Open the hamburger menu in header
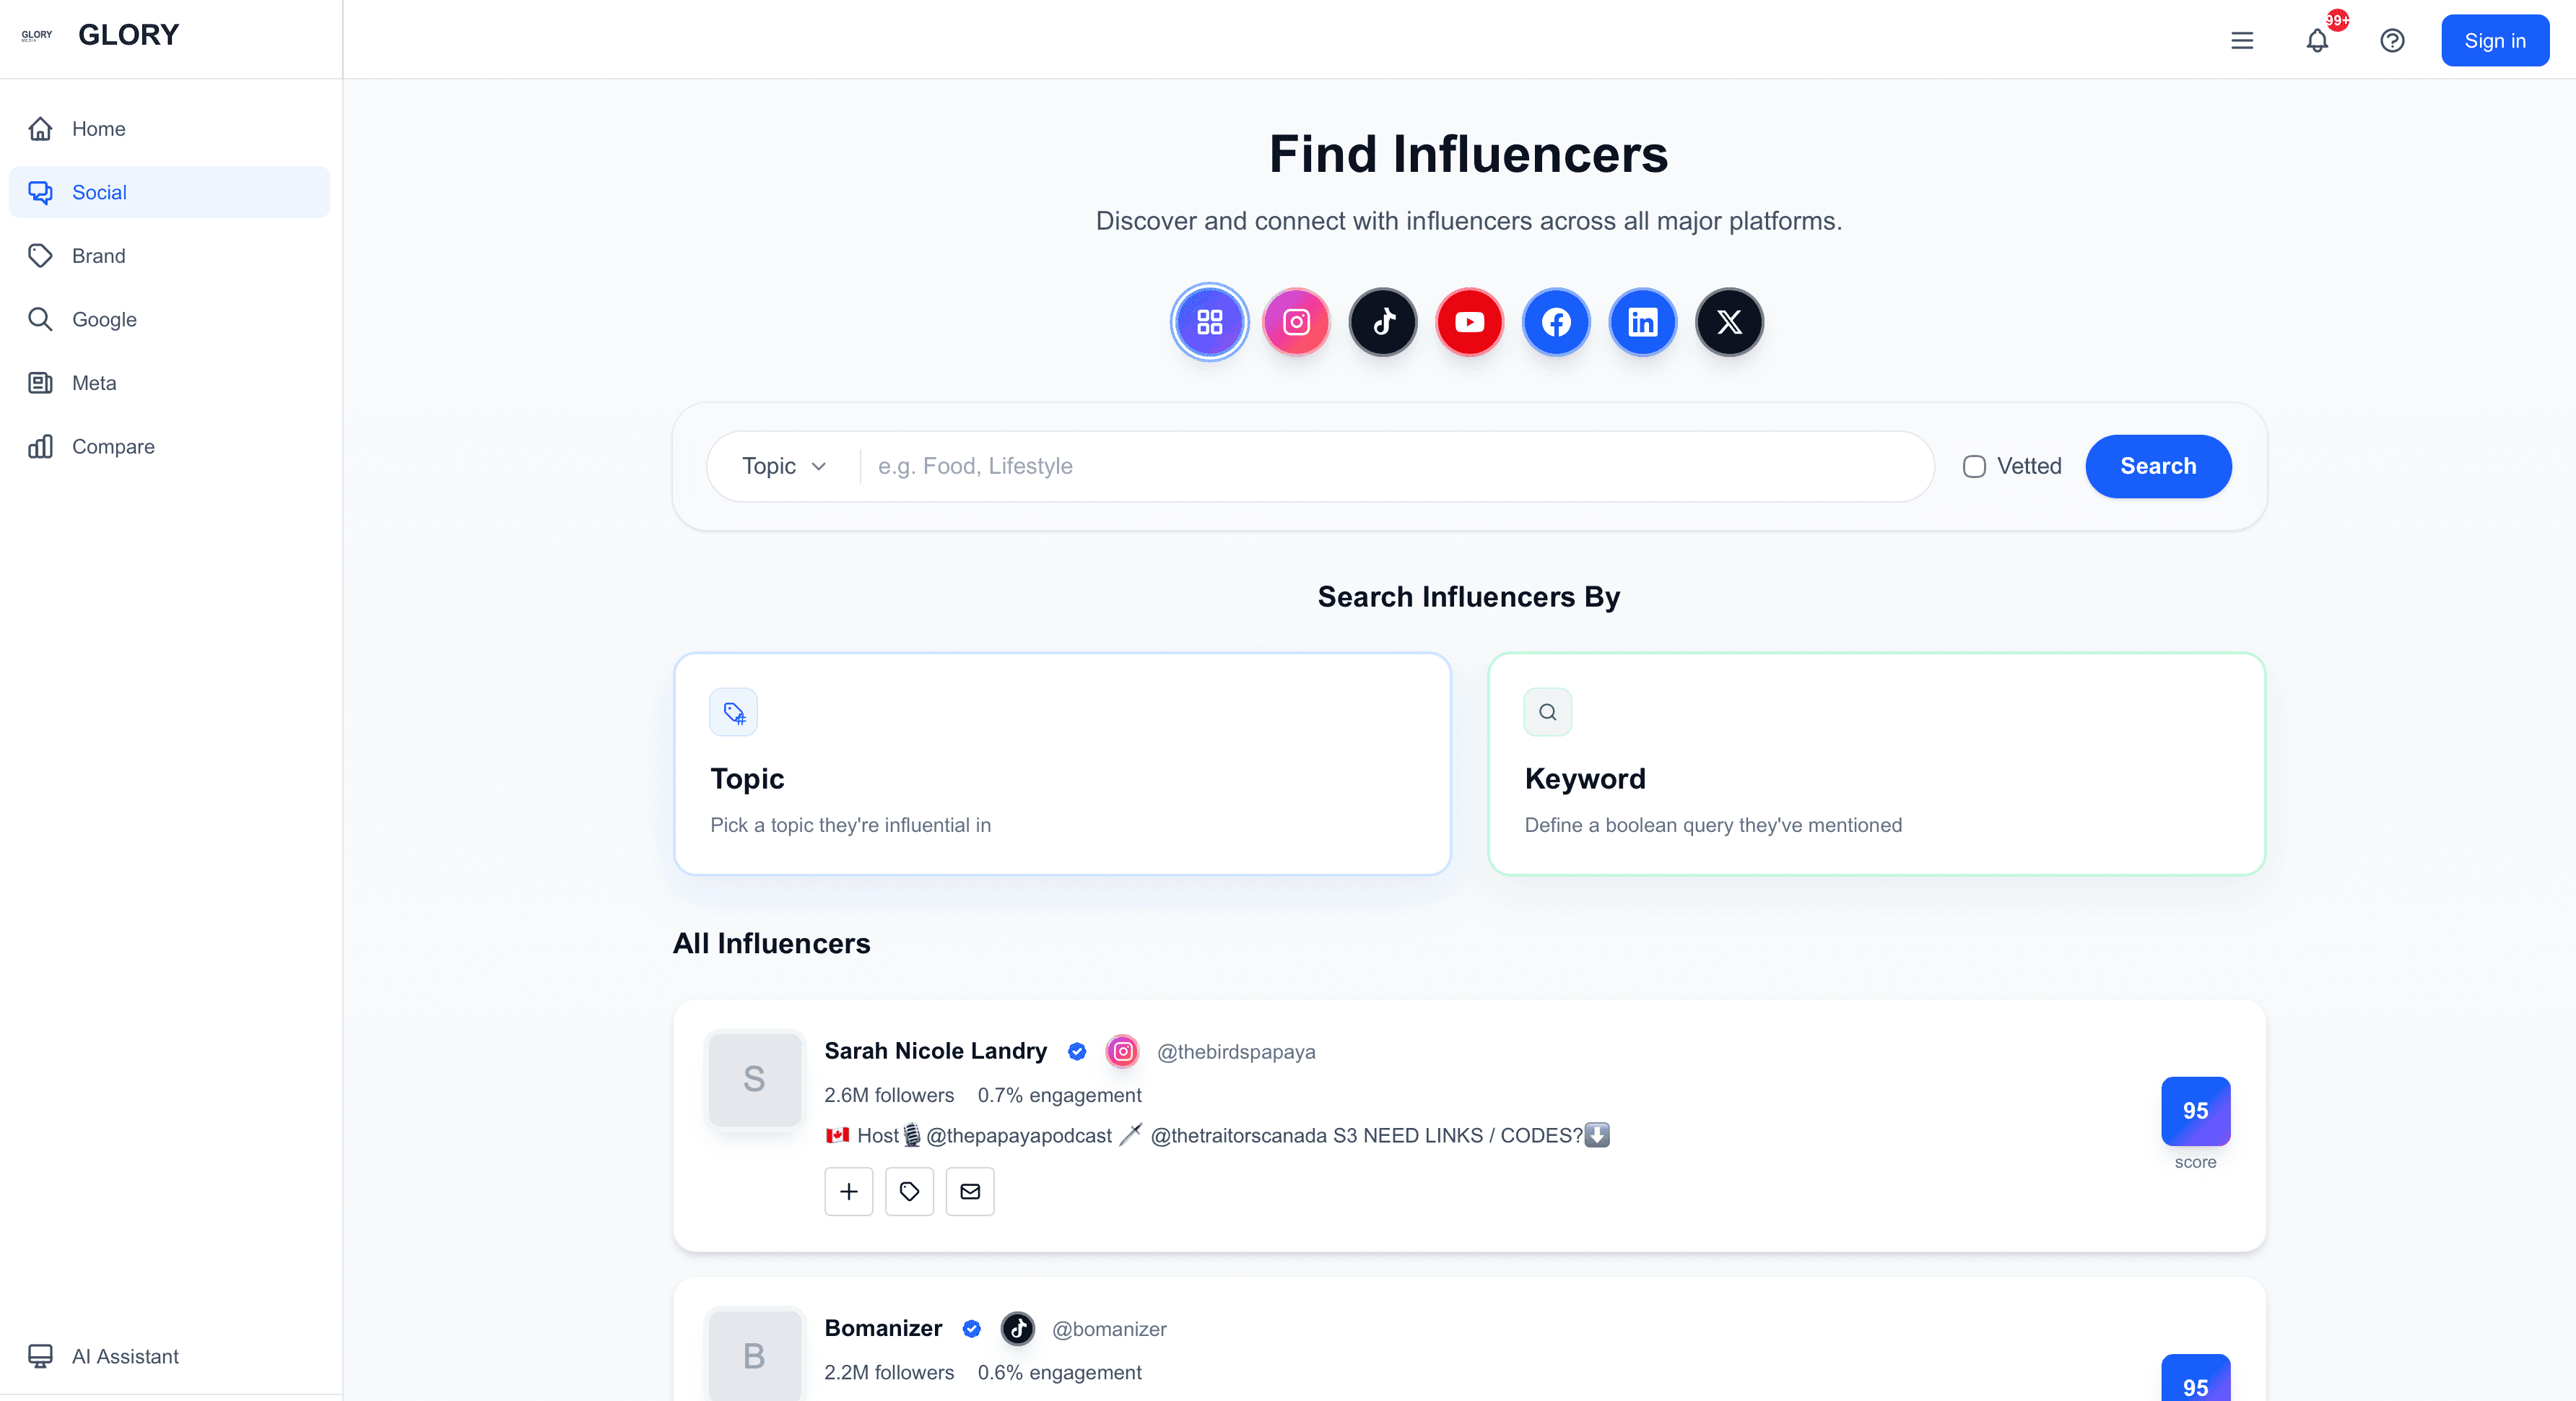Viewport: 2576px width, 1401px height. [2242, 41]
